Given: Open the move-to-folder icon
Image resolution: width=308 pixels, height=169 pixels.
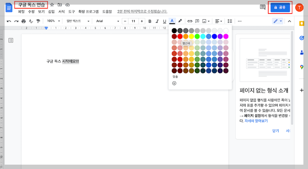Looking at the screenshot, I should [60, 5].
